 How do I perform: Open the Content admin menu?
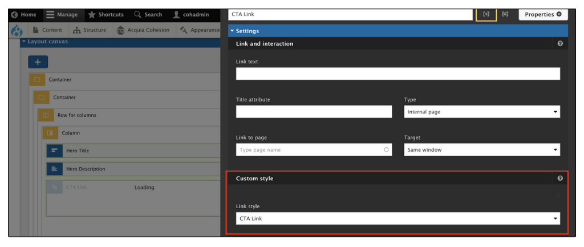[48, 30]
